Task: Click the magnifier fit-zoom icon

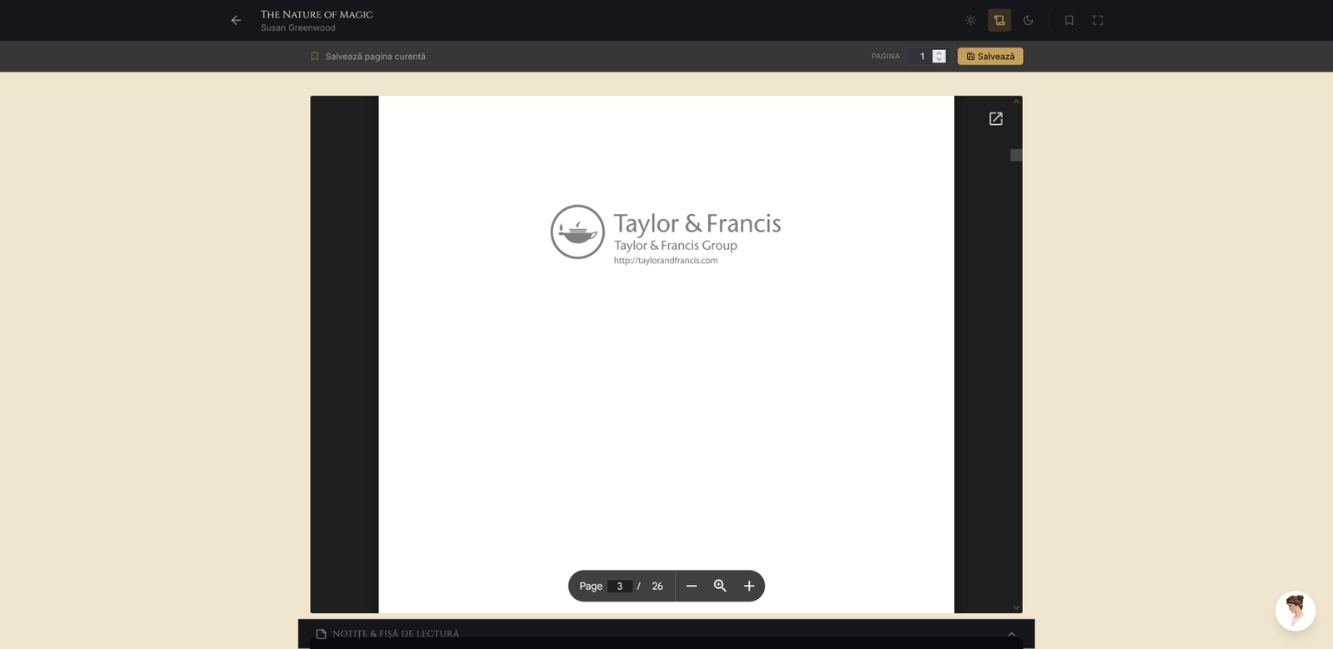Action: [x=720, y=586]
